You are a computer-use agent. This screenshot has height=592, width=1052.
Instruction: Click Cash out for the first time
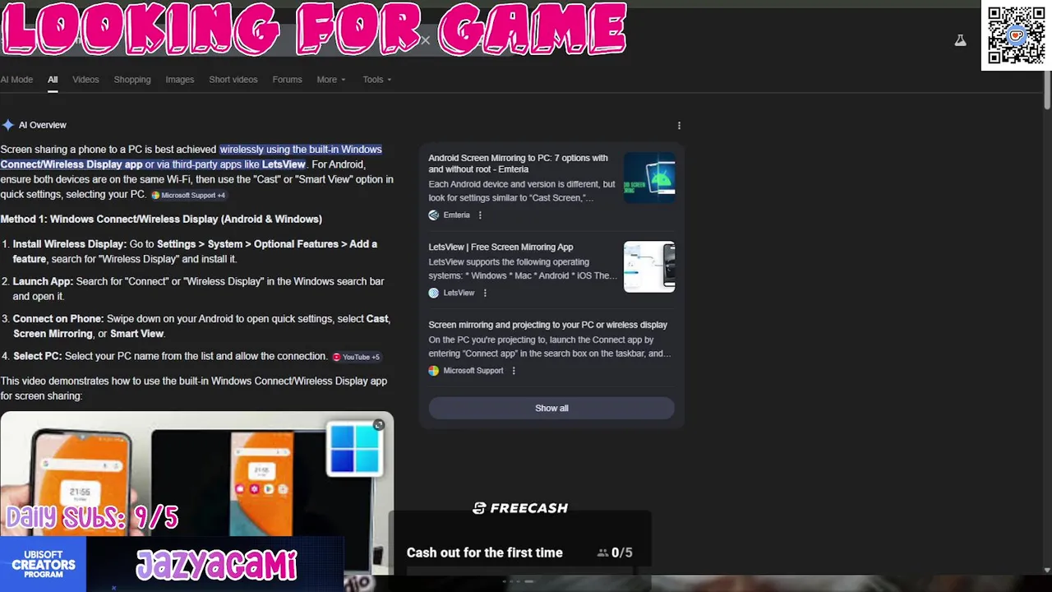(x=485, y=553)
